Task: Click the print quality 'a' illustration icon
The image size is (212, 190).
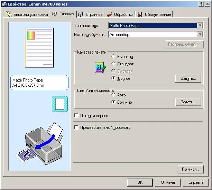Action: pos(100,67)
